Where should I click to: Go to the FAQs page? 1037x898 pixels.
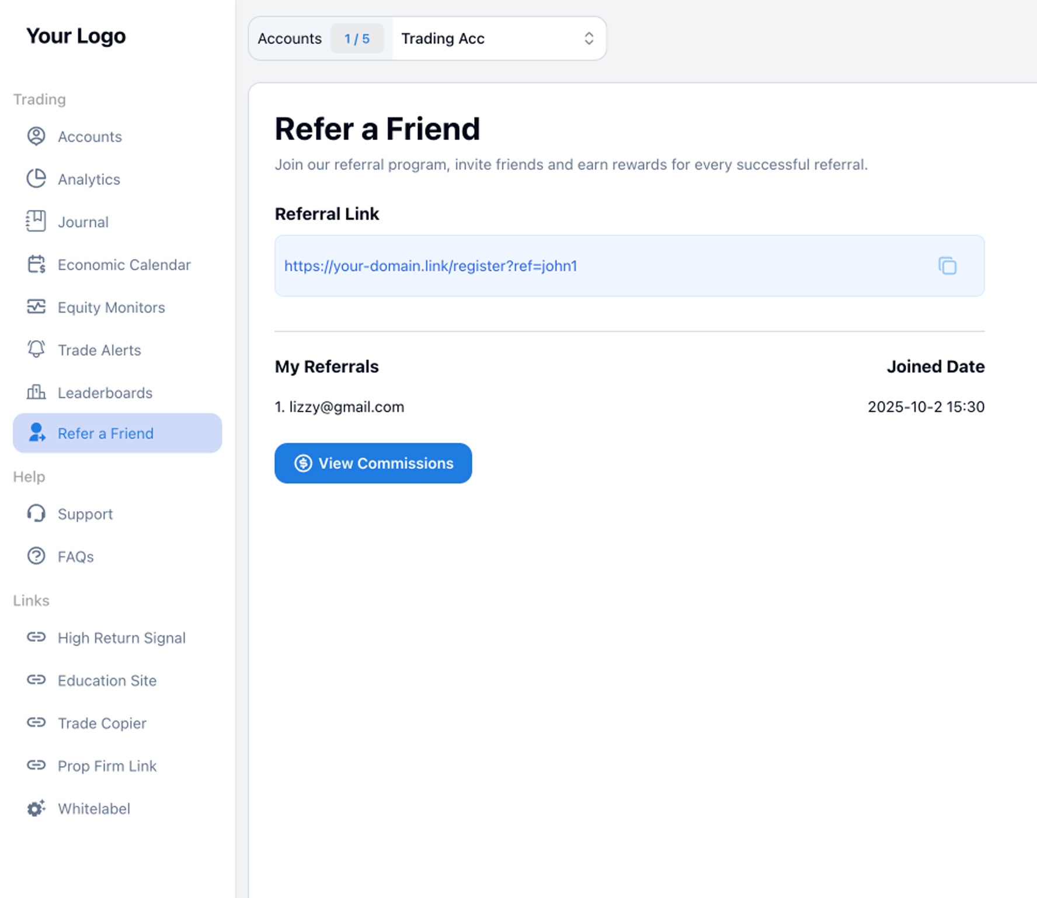[76, 557]
